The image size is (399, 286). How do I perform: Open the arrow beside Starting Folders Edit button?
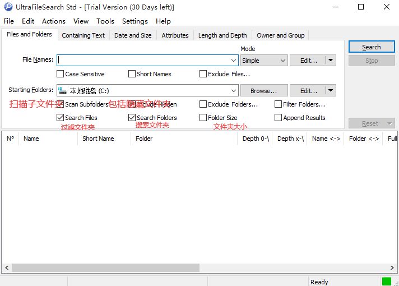point(331,90)
